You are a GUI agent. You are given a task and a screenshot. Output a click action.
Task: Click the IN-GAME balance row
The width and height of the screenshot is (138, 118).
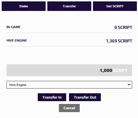pos(69,27)
